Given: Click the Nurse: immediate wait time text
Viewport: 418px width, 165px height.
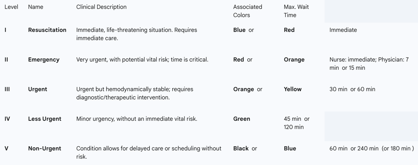Looking at the screenshot, I should pos(352,60).
